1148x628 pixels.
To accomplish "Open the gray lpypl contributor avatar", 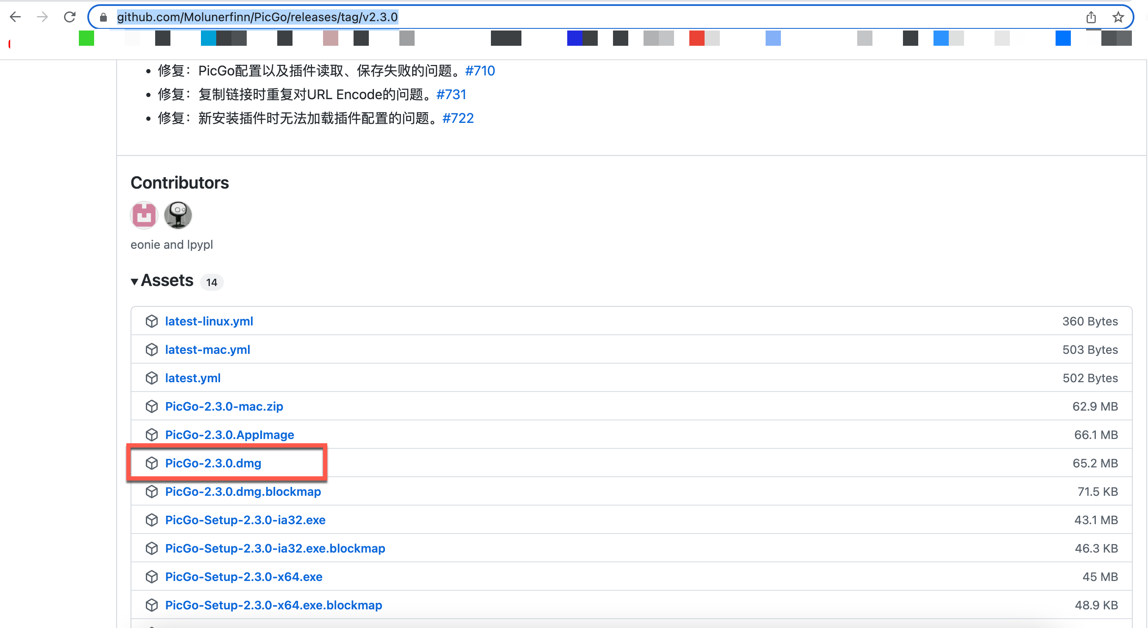I will tap(178, 215).
